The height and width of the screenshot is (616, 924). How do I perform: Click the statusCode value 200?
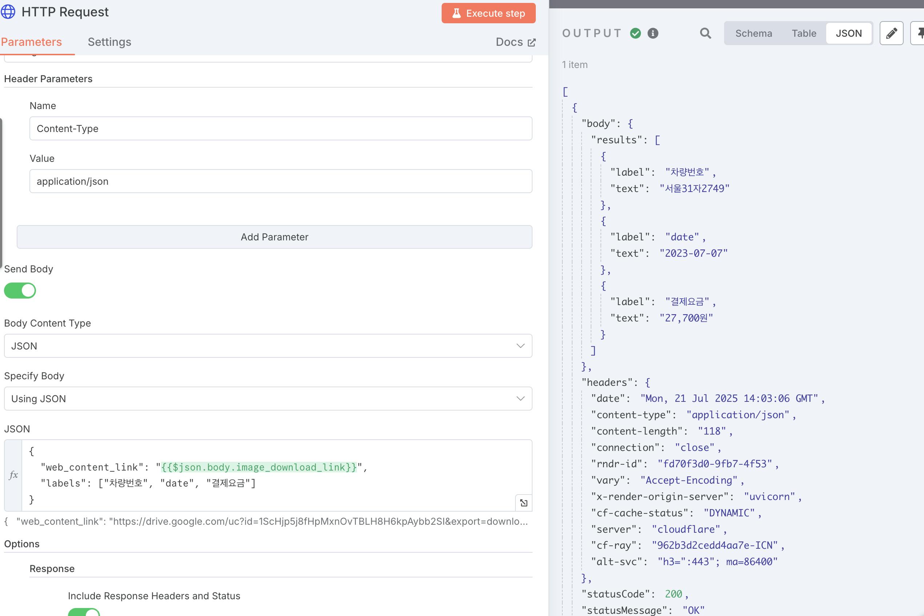pos(674,594)
